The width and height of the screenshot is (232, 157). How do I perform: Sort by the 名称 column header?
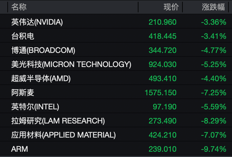[19, 7]
